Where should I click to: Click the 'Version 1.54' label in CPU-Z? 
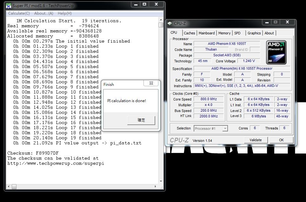(202, 141)
